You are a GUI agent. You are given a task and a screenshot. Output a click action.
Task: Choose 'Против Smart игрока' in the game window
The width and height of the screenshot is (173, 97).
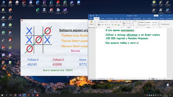pyautogui.click(x=75, y=41)
